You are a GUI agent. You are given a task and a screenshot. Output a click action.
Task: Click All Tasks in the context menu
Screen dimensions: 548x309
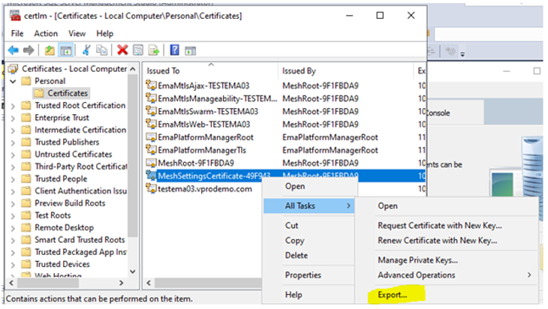(309, 206)
